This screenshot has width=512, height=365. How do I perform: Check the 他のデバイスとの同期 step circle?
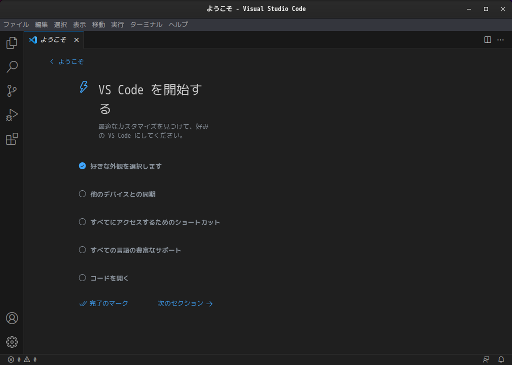point(82,194)
